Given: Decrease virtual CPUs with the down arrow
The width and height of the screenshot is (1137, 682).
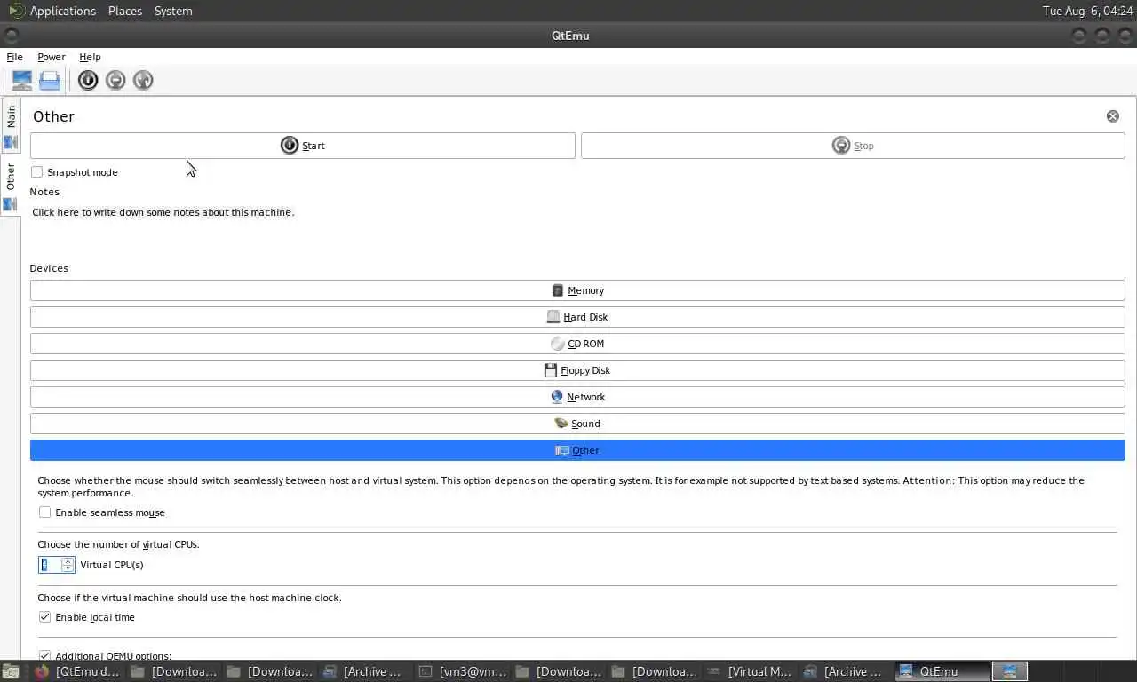Looking at the screenshot, I should point(68,568).
